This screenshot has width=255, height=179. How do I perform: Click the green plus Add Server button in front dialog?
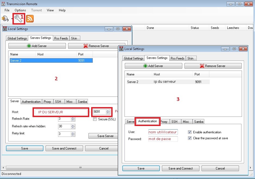point(153,66)
